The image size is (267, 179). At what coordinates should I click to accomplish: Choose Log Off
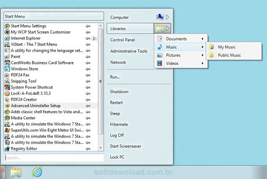117,135
